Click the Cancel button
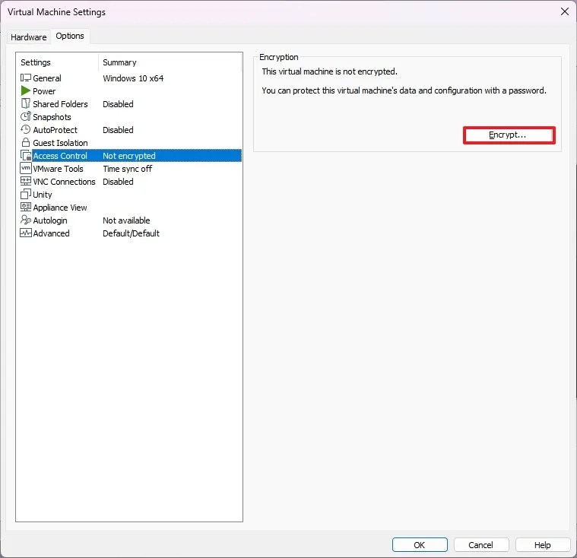This screenshot has width=577, height=558. click(x=481, y=545)
